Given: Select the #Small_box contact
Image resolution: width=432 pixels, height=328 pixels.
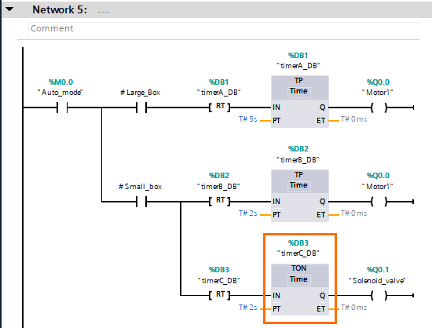Looking at the screenshot, I should (x=141, y=202).
